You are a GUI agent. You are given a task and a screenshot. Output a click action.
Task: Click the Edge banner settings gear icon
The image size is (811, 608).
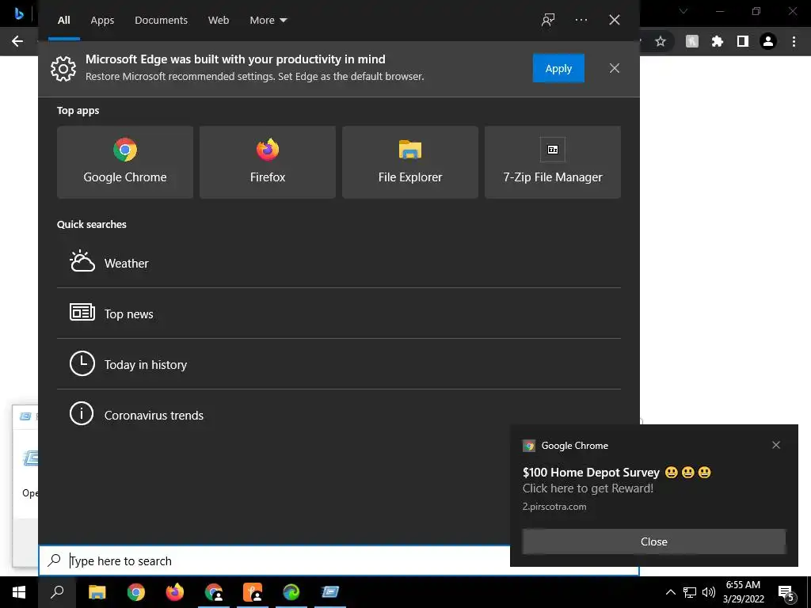[63, 68]
